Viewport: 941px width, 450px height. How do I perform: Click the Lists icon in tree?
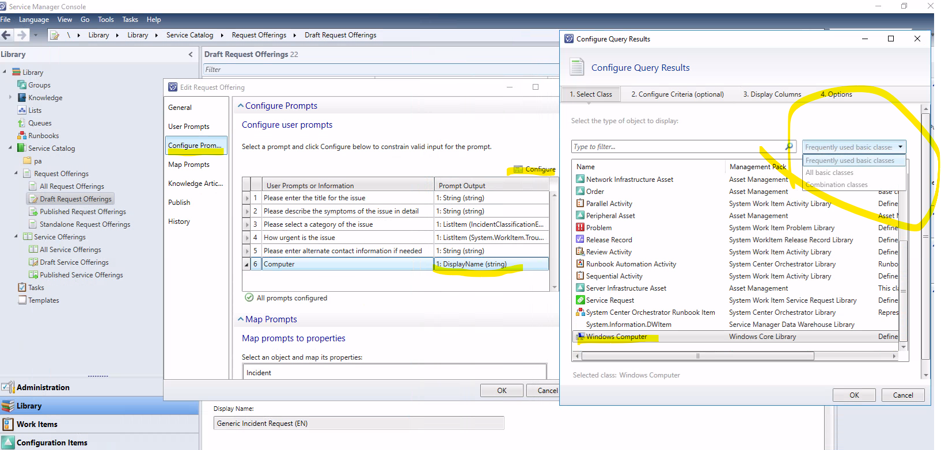[22, 110]
